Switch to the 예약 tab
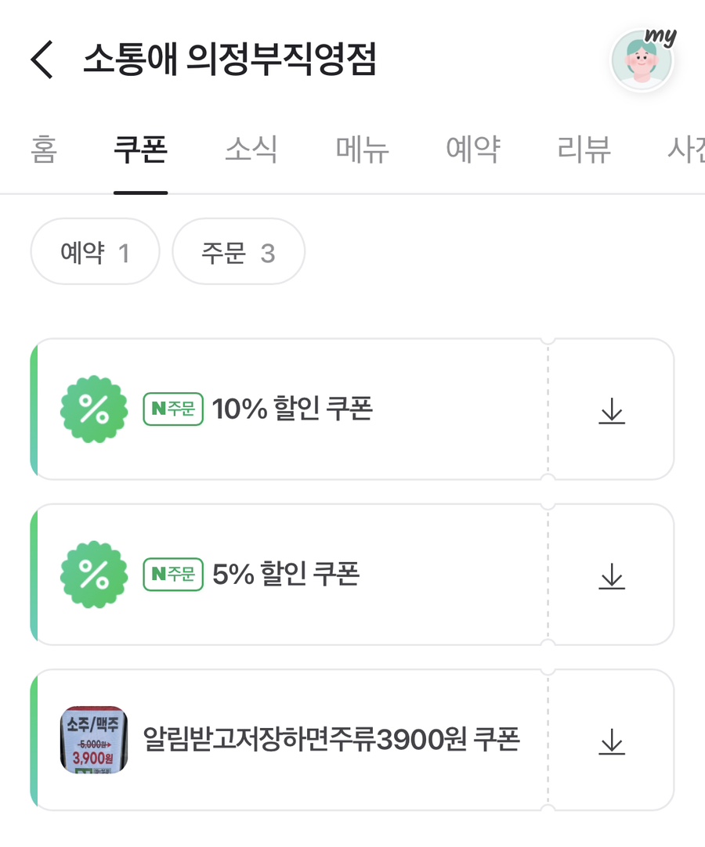Viewport: 705px width, 847px height. 472,149
